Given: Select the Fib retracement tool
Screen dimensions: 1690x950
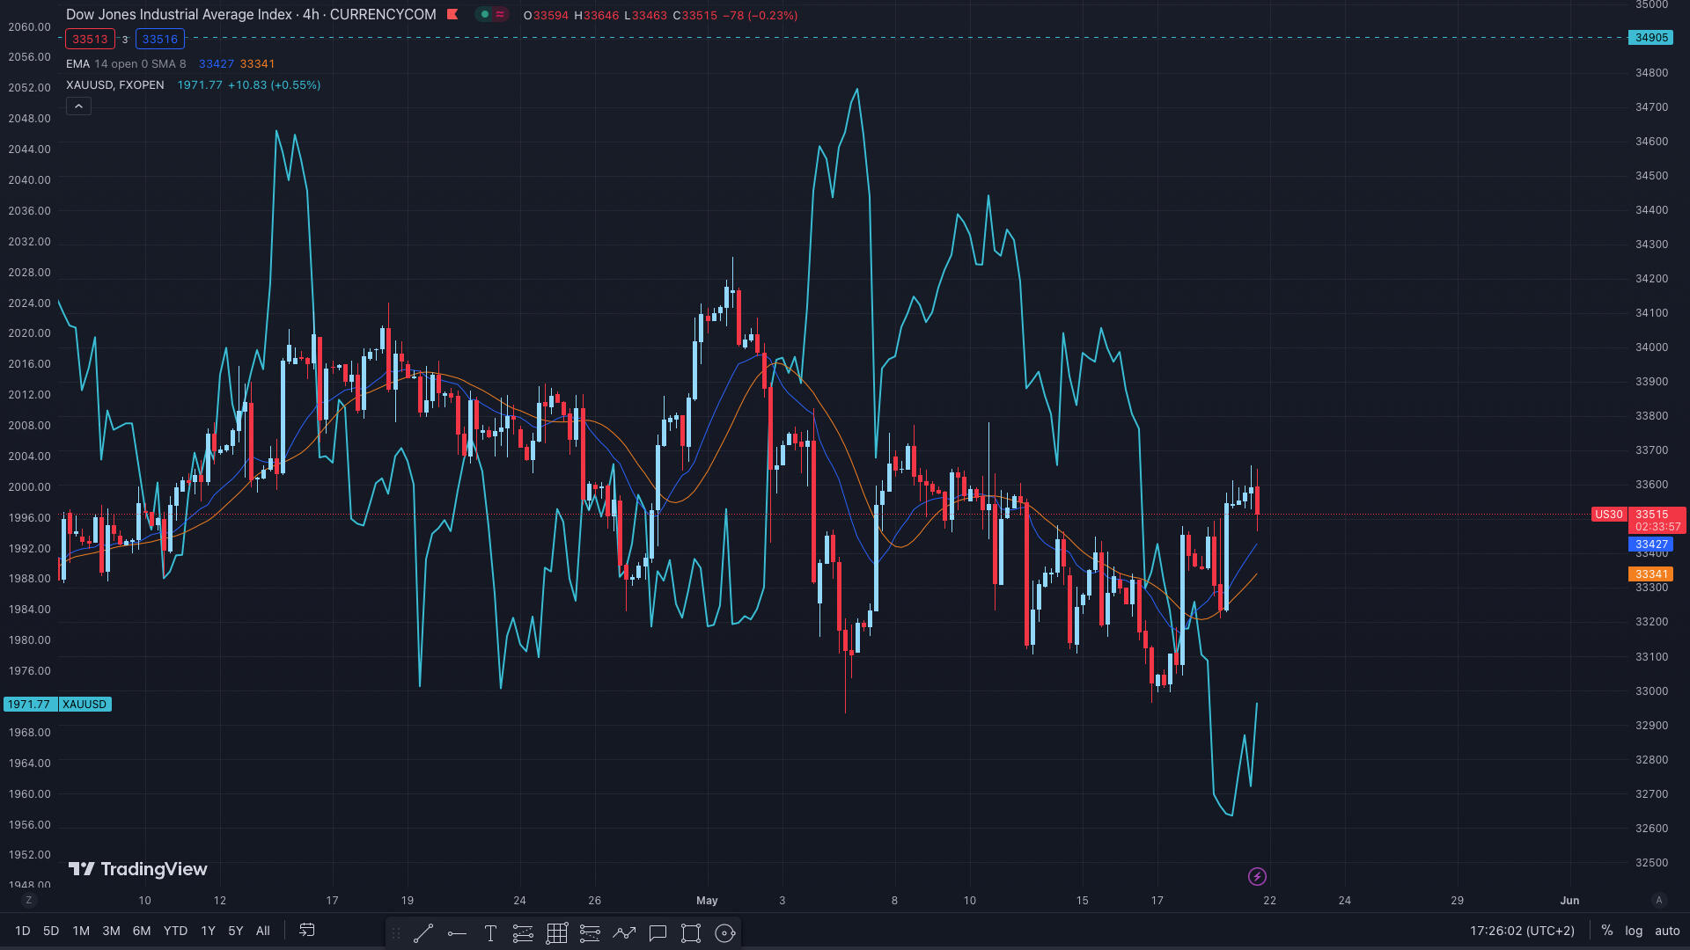Looking at the screenshot, I should coord(523,933).
